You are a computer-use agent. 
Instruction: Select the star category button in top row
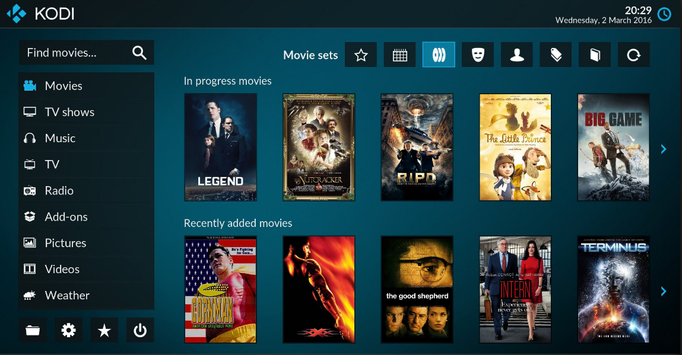361,55
